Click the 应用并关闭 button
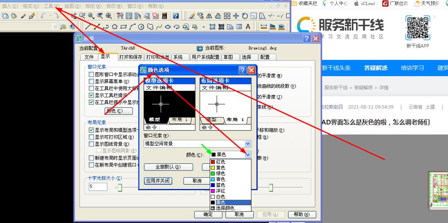 pyautogui.click(x=158, y=181)
